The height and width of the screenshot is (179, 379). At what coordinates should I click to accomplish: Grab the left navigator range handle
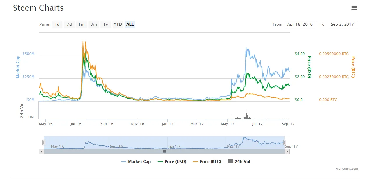pyautogui.click(x=44, y=143)
